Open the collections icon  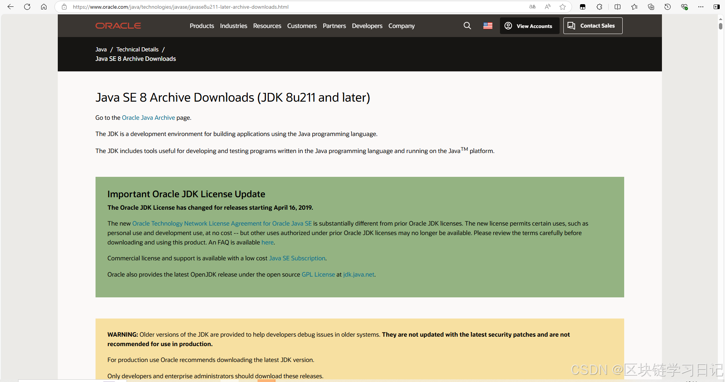point(651,7)
